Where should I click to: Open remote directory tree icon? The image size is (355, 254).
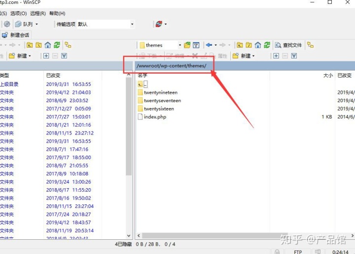click(311, 45)
